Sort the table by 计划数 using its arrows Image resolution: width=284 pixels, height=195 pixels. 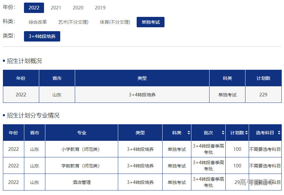(246, 133)
